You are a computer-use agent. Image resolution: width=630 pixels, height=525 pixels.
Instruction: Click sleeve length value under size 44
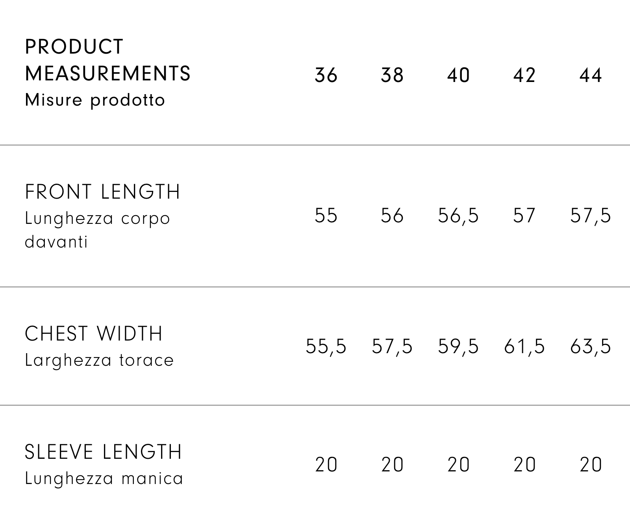coord(591,464)
